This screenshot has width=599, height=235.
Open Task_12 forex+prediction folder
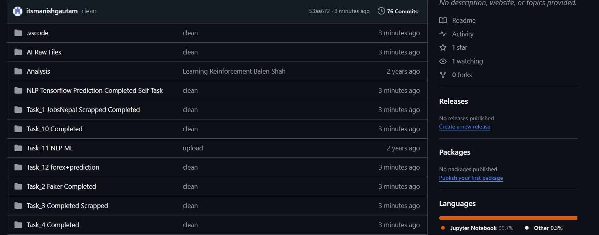(63, 167)
